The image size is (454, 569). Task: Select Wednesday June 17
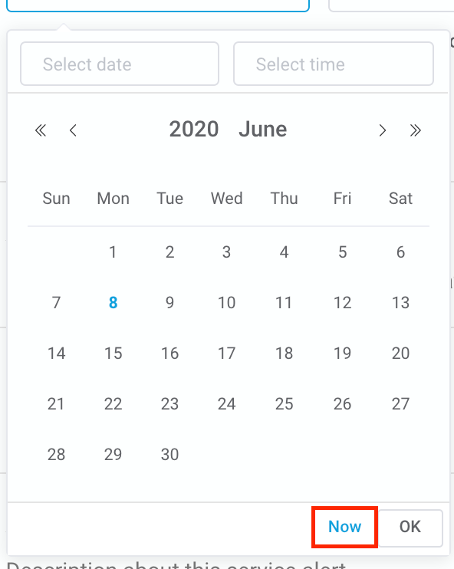click(226, 354)
